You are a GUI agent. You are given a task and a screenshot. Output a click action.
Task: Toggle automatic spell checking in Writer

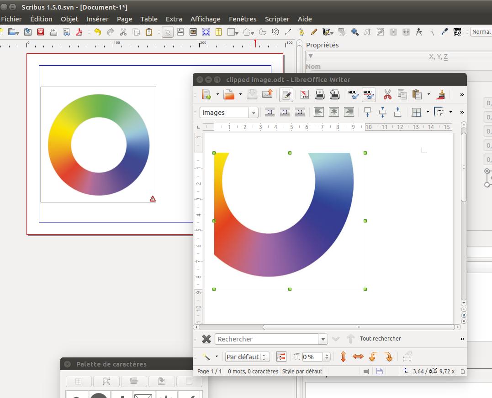[368, 94]
